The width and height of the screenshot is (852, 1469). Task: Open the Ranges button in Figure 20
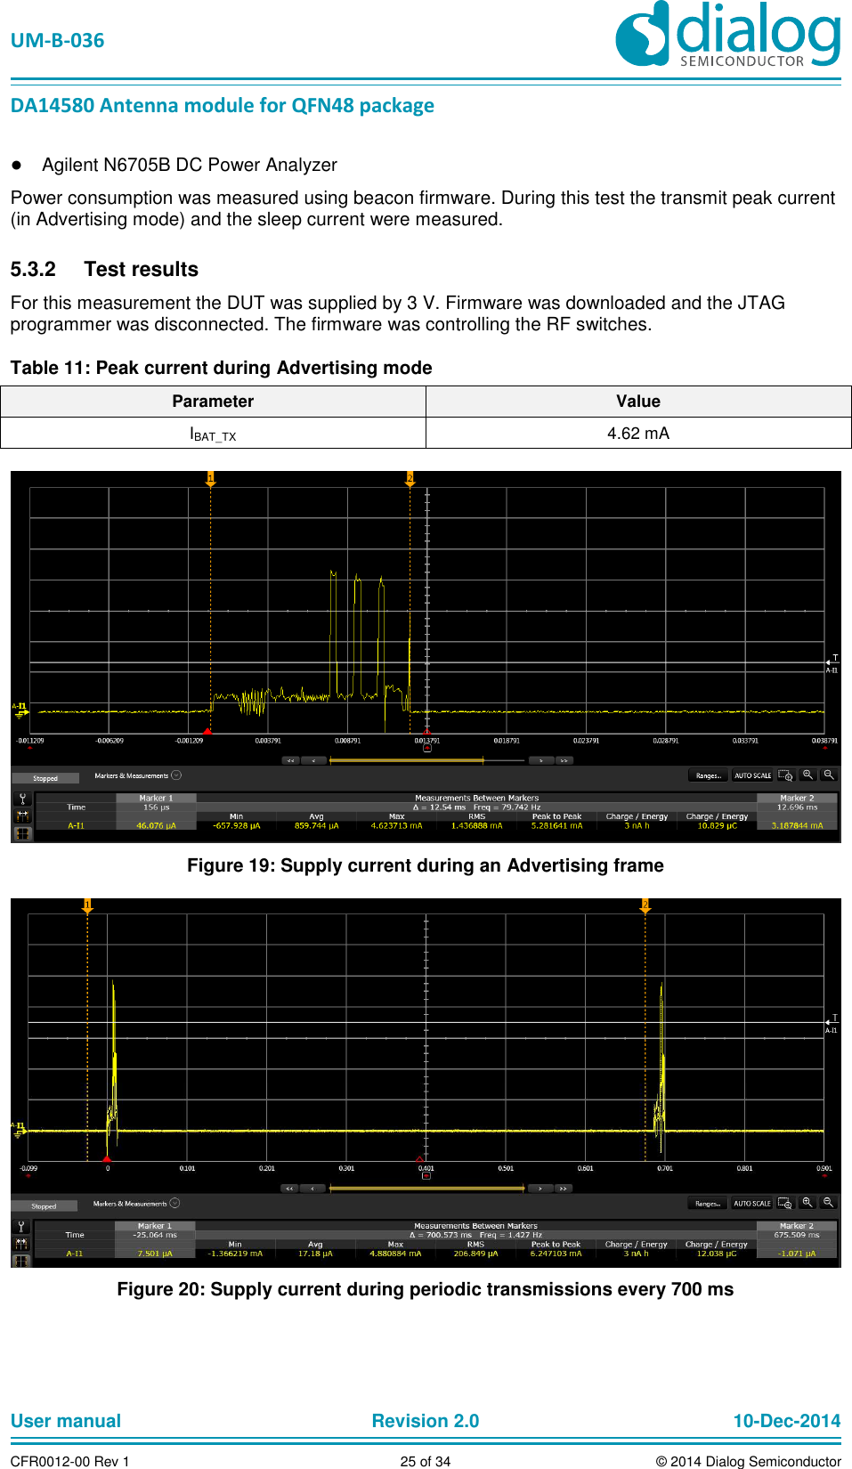(708, 1204)
